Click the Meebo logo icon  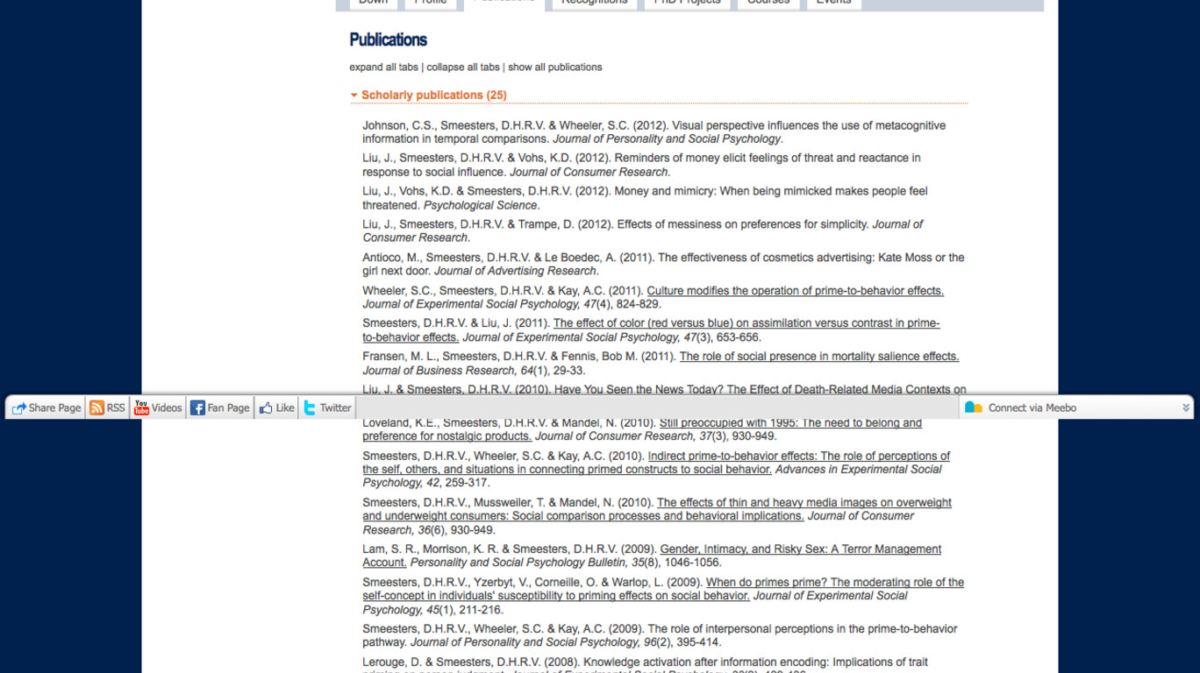973,407
